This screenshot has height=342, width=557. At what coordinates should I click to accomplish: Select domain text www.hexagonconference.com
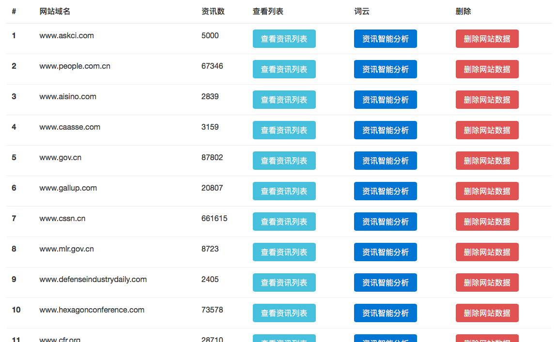pos(92,310)
